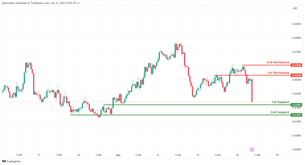Click the purple lightning event icon

tap(252, 150)
